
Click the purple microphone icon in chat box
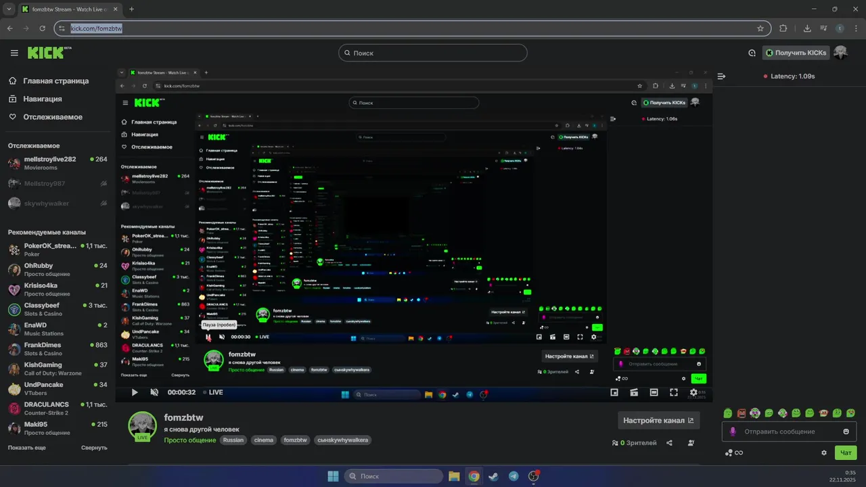[x=733, y=432]
